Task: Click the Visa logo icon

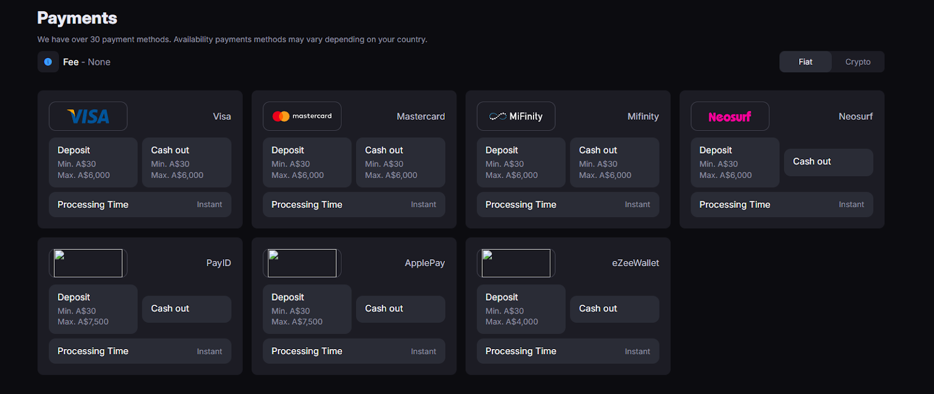Action: 88,116
